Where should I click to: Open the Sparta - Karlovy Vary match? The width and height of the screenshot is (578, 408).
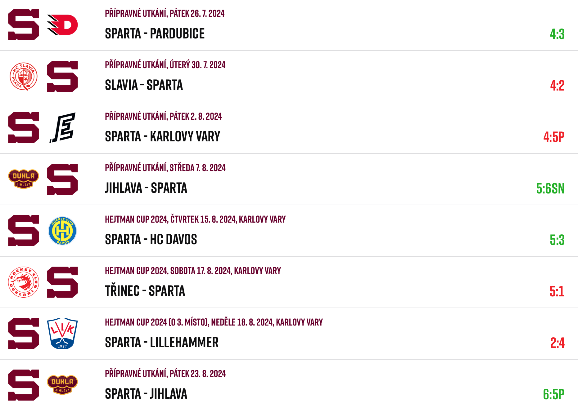(163, 136)
